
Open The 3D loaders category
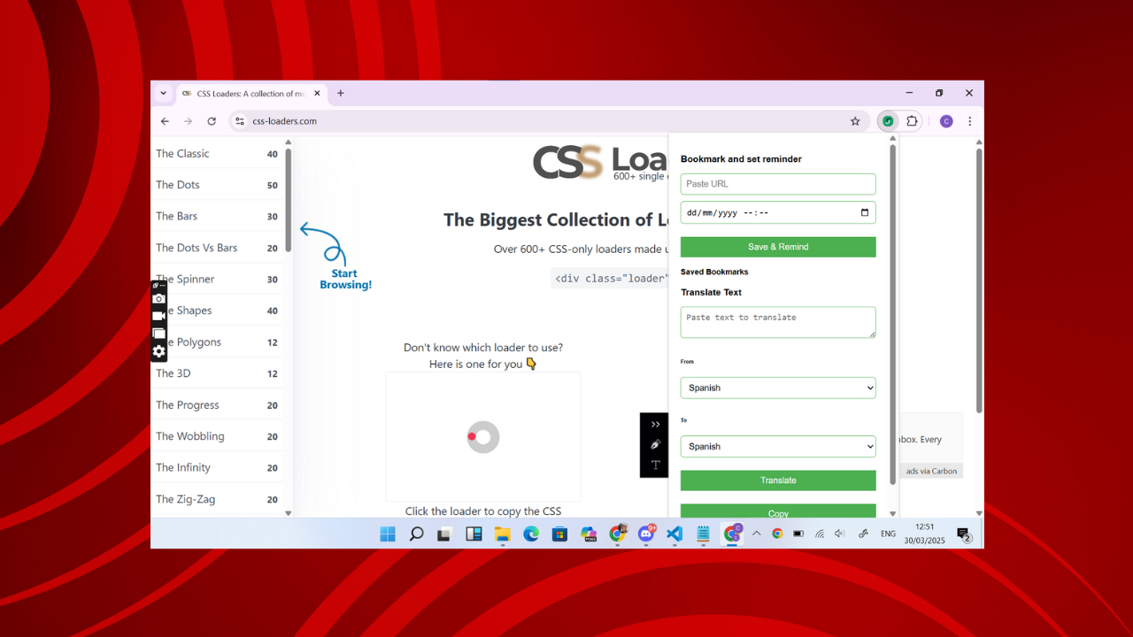217,373
